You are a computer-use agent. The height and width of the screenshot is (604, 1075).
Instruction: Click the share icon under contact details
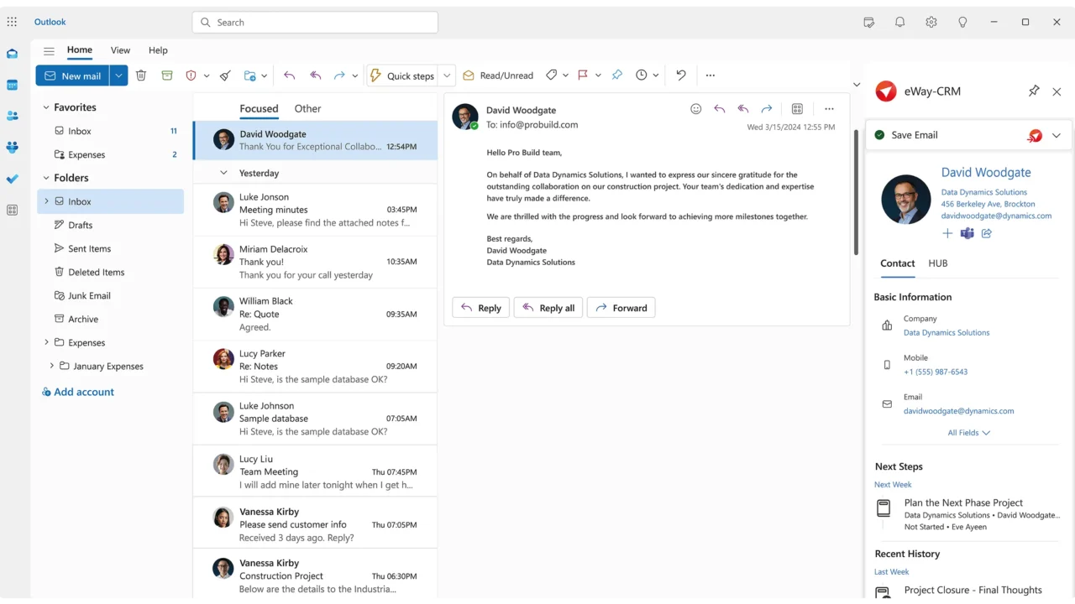click(987, 233)
